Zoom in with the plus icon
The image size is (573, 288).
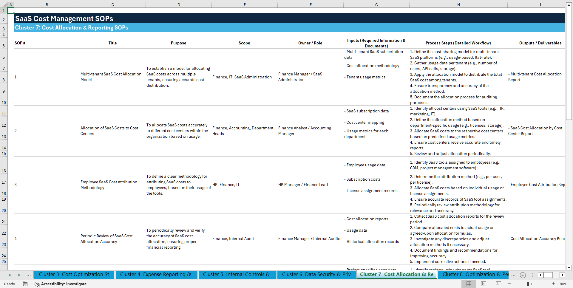[554, 284]
